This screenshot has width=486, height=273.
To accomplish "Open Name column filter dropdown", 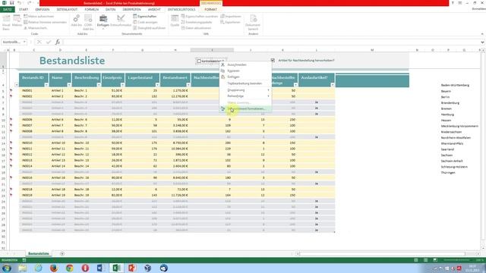I will coord(69,85).
